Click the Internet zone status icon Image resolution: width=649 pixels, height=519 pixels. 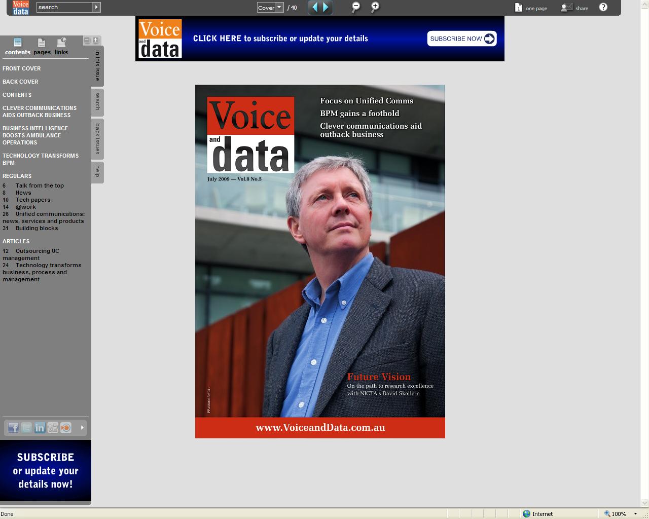[x=527, y=513]
